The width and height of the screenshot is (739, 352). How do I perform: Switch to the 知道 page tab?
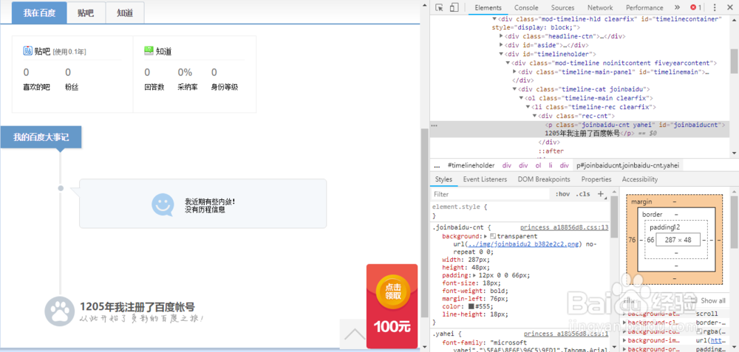pos(125,13)
